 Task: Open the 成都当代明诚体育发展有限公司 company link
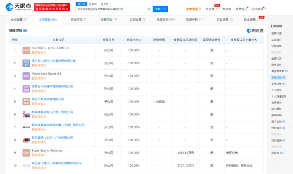pos(52,86)
